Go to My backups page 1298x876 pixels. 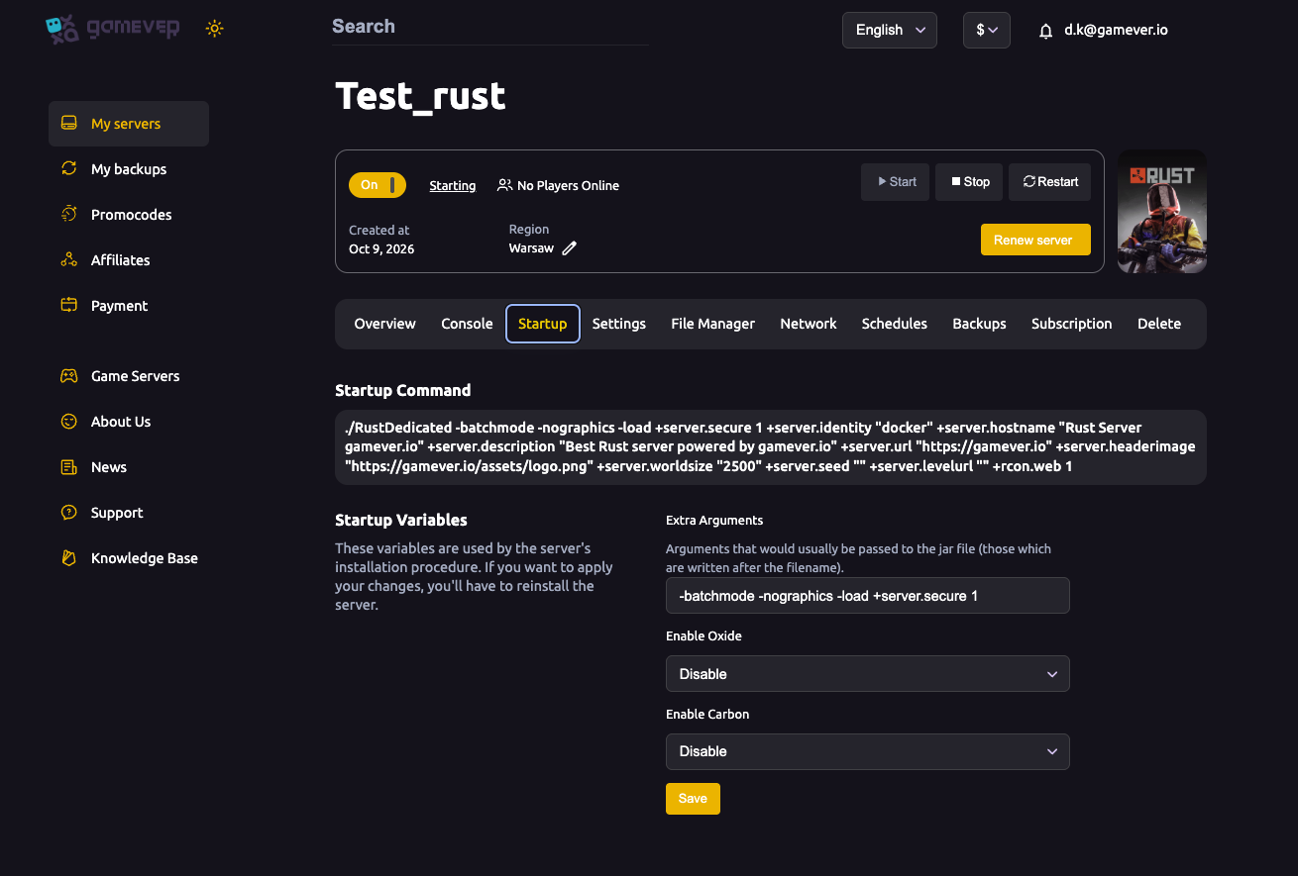129,169
